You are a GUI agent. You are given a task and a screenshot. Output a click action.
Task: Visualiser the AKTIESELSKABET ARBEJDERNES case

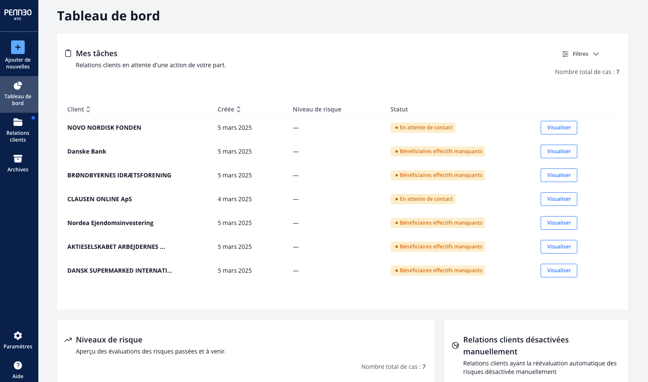(x=559, y=247)
